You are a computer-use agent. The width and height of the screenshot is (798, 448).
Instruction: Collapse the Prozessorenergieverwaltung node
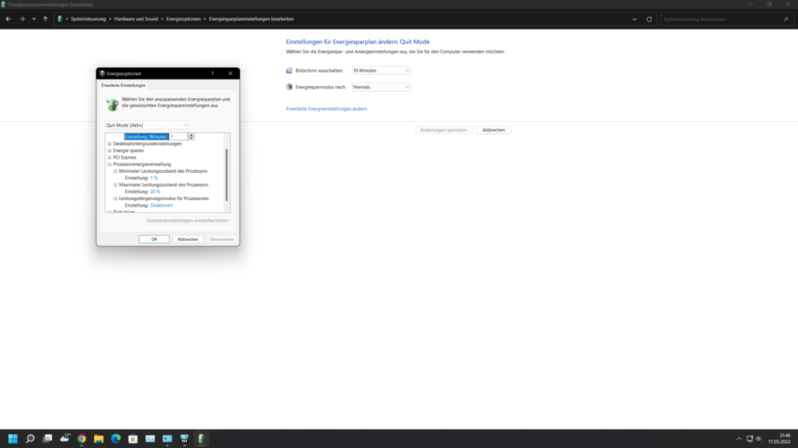pyautogui.click(x=109, y=164)
